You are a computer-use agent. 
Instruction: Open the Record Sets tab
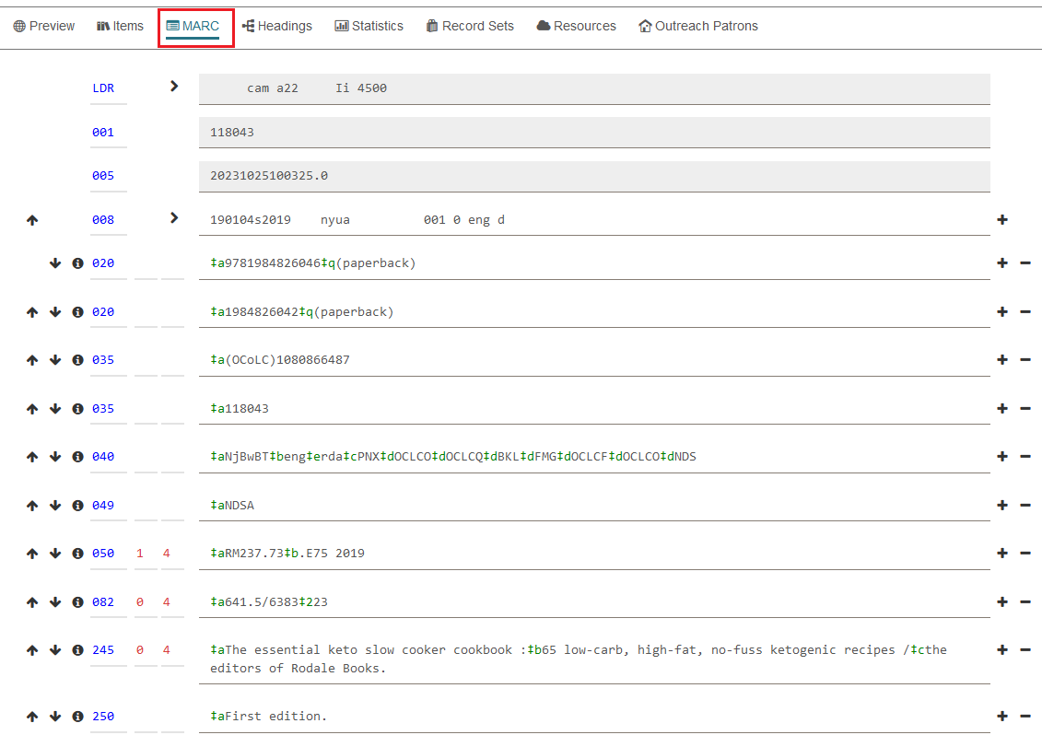470,26
